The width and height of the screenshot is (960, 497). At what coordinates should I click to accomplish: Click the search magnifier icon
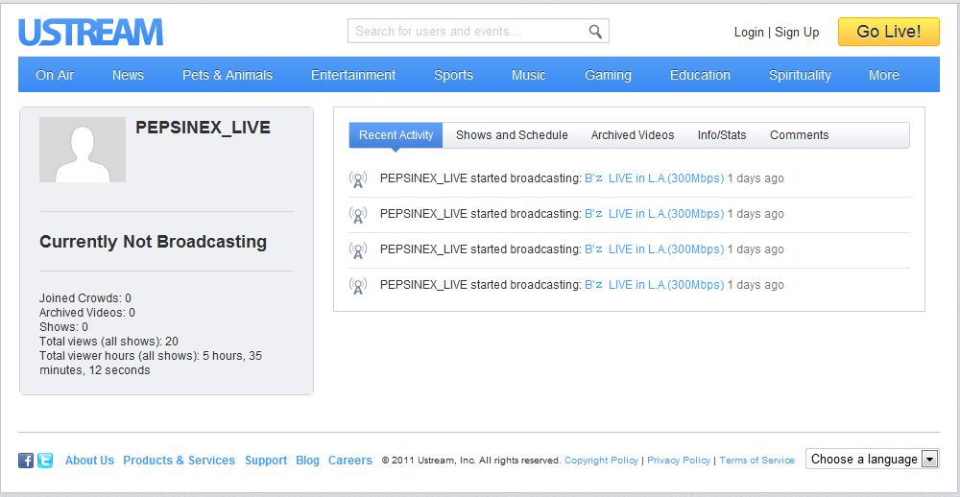tap(595, 32)
